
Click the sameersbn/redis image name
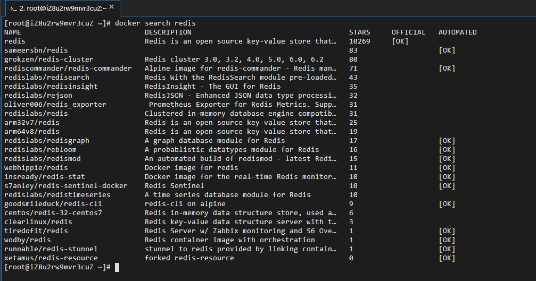[x=36, y=50]
